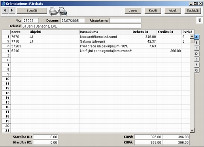The image size is (204, 147).
Task: Click debit value 7.63
Action: [144, 46]
